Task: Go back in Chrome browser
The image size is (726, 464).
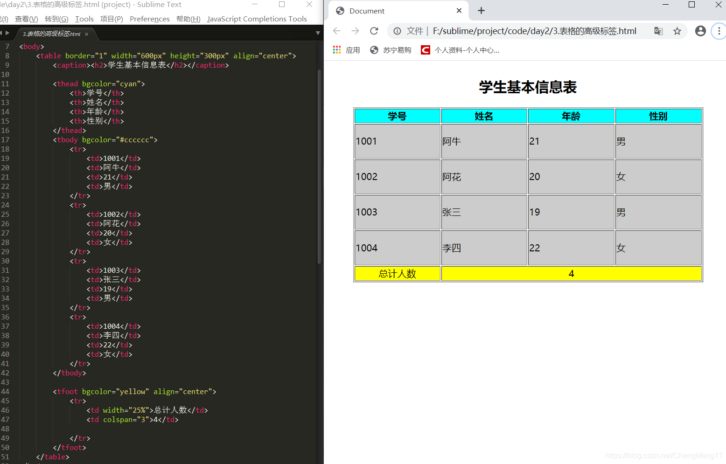Action: (336, 31)
